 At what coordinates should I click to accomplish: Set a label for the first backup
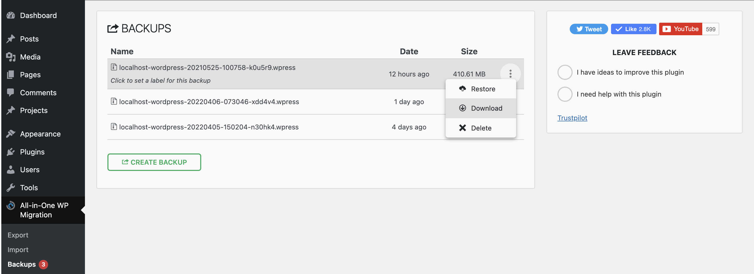(160, 81)
